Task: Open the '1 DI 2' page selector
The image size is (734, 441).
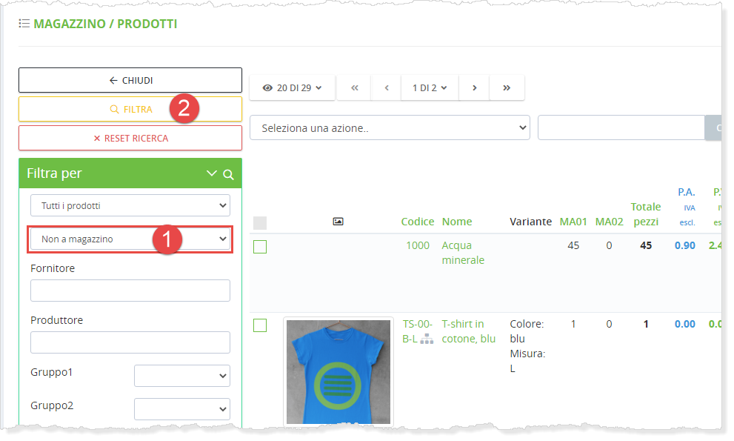Action: [430, 87]
